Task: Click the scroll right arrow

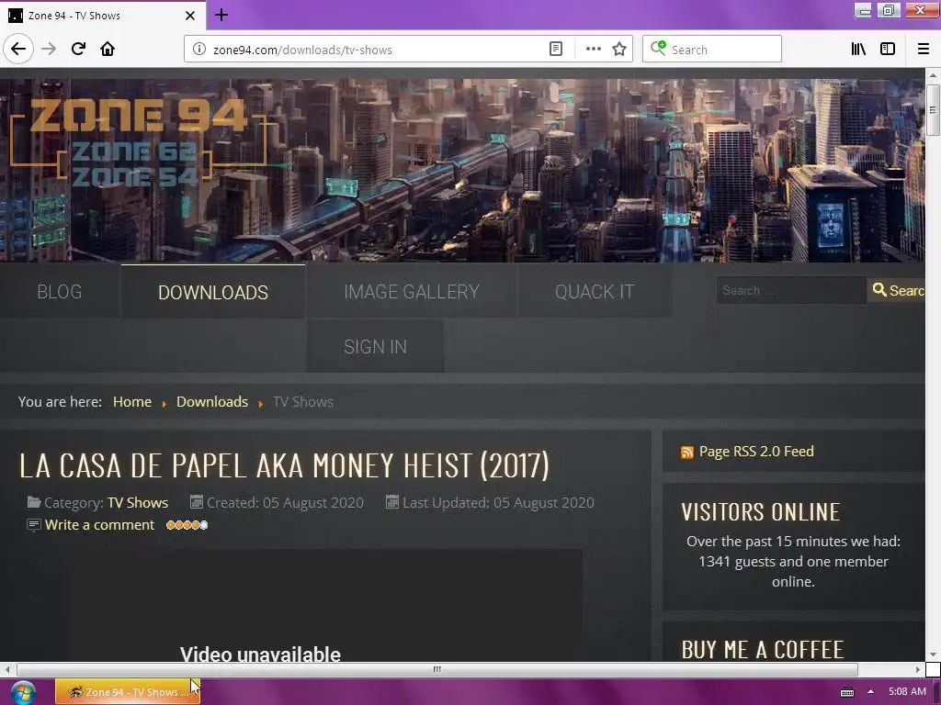Action: tap(918, 669)
